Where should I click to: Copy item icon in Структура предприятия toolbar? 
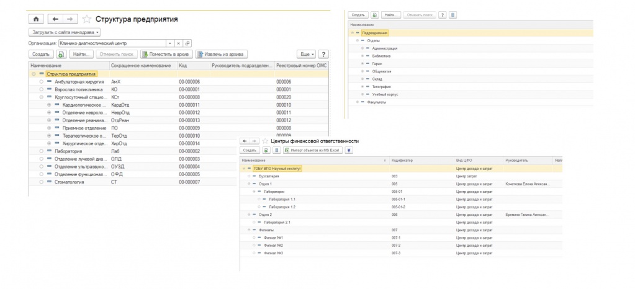click(61, 54)
